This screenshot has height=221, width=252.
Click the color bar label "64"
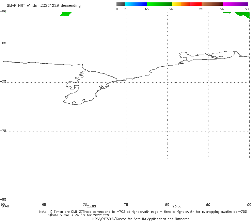pyautogui.click(x=222, y=9)
